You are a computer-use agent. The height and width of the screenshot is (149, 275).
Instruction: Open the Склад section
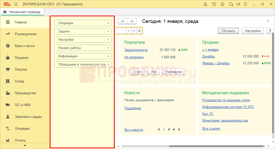19,81
